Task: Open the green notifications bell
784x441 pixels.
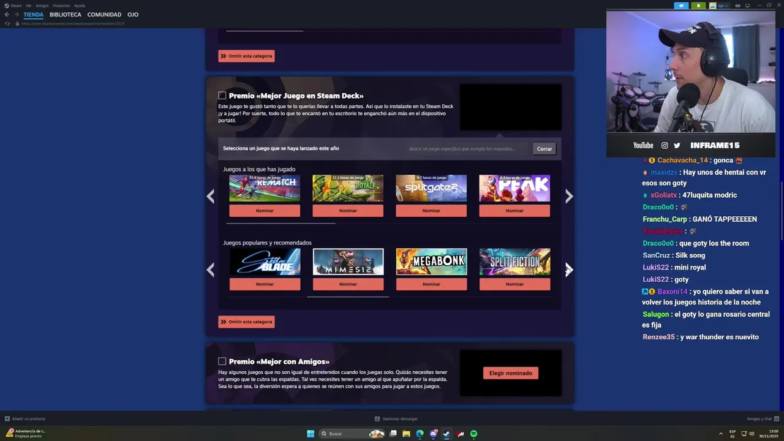Action: click(x=698, y=6)
